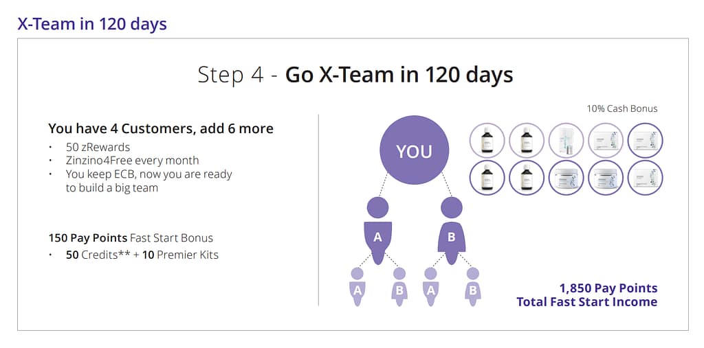Click the light B figure under person A

pos(399,286)
